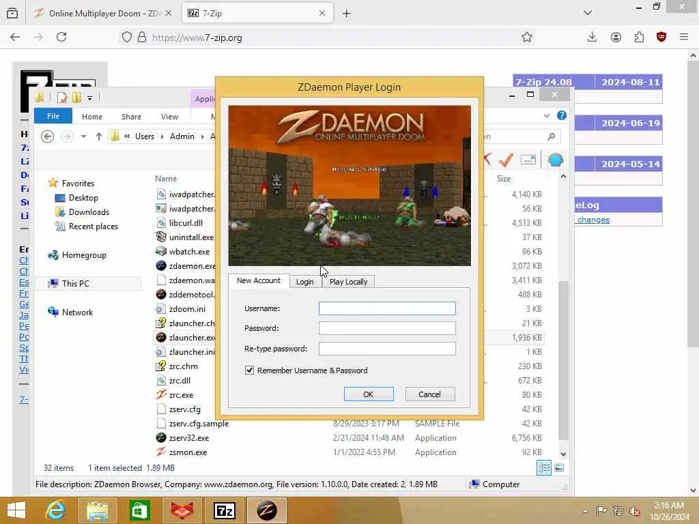699x524 pixels.
Task: Open the Firefox hamburger menu
Action: (x=684, y=38)
